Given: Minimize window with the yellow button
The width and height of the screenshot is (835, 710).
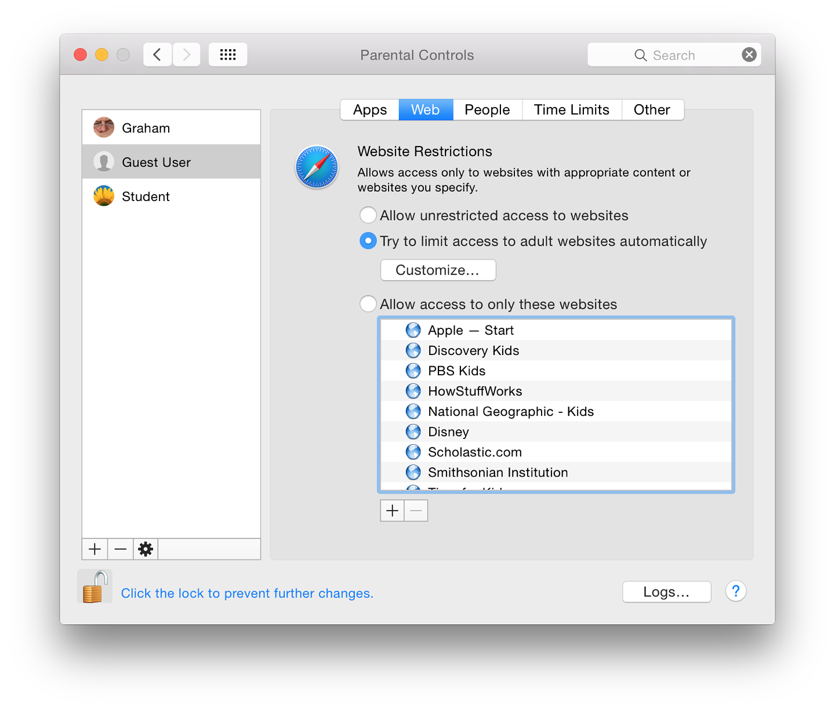Looking at the screenshot, I should tap(102, 55).
